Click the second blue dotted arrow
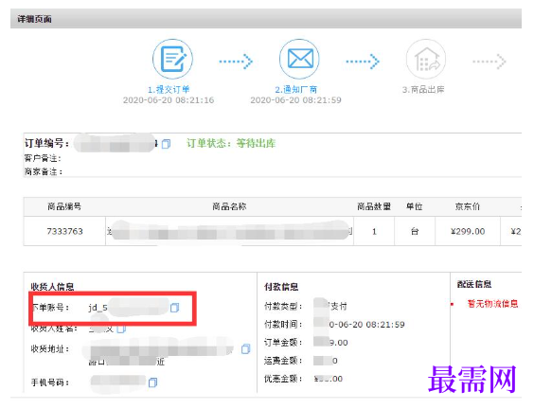Image resolution: width=534 pixels, height=409 pixels. 363,62
